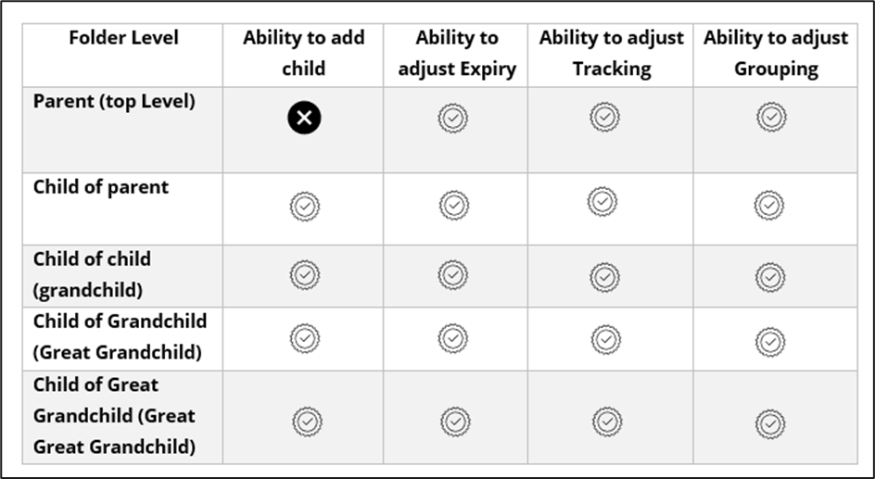Click the black X icon in Parent row
The height and width of the screenshot is (479, 875).
click(304, 118)
